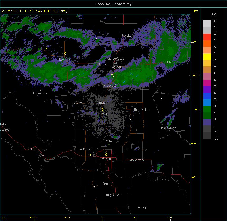Click the yellow diamond marker above Calgary label
Viewport: 227px width, 221px height.
pos(107,155)
